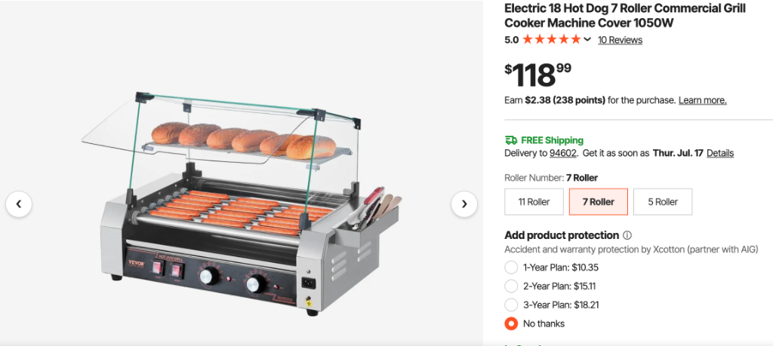Go to next product image
Viewport: 773px width, 346px height.
[464, 204]
